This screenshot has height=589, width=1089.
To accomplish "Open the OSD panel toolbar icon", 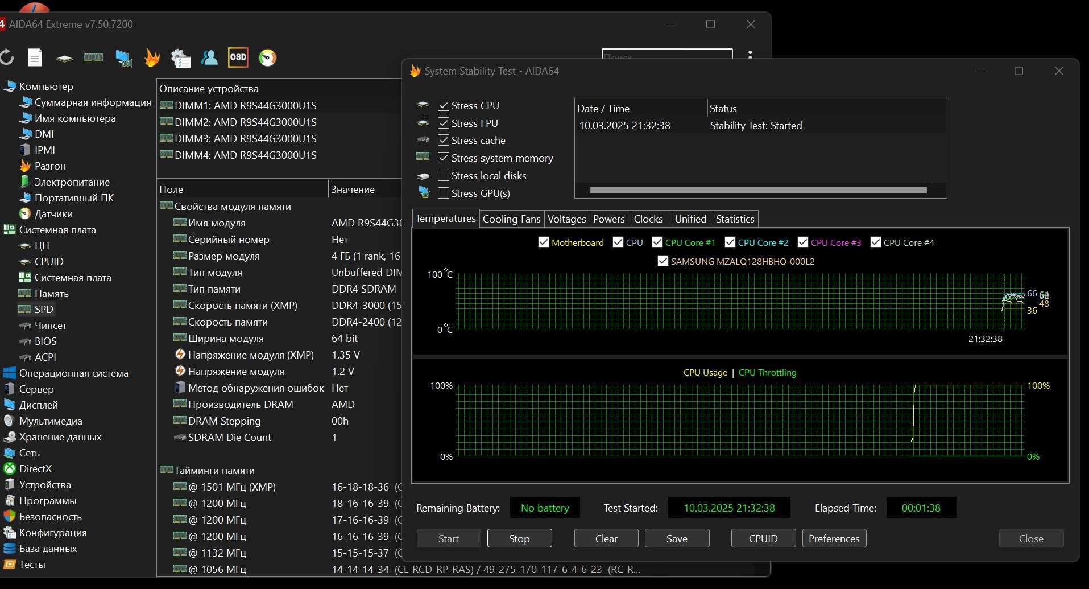I will tap(238, 57).
